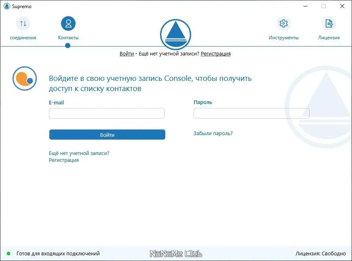This screenshot has height=261, width=352.
Task: Select the Контакты contacts icon
Action: [68, 23]
